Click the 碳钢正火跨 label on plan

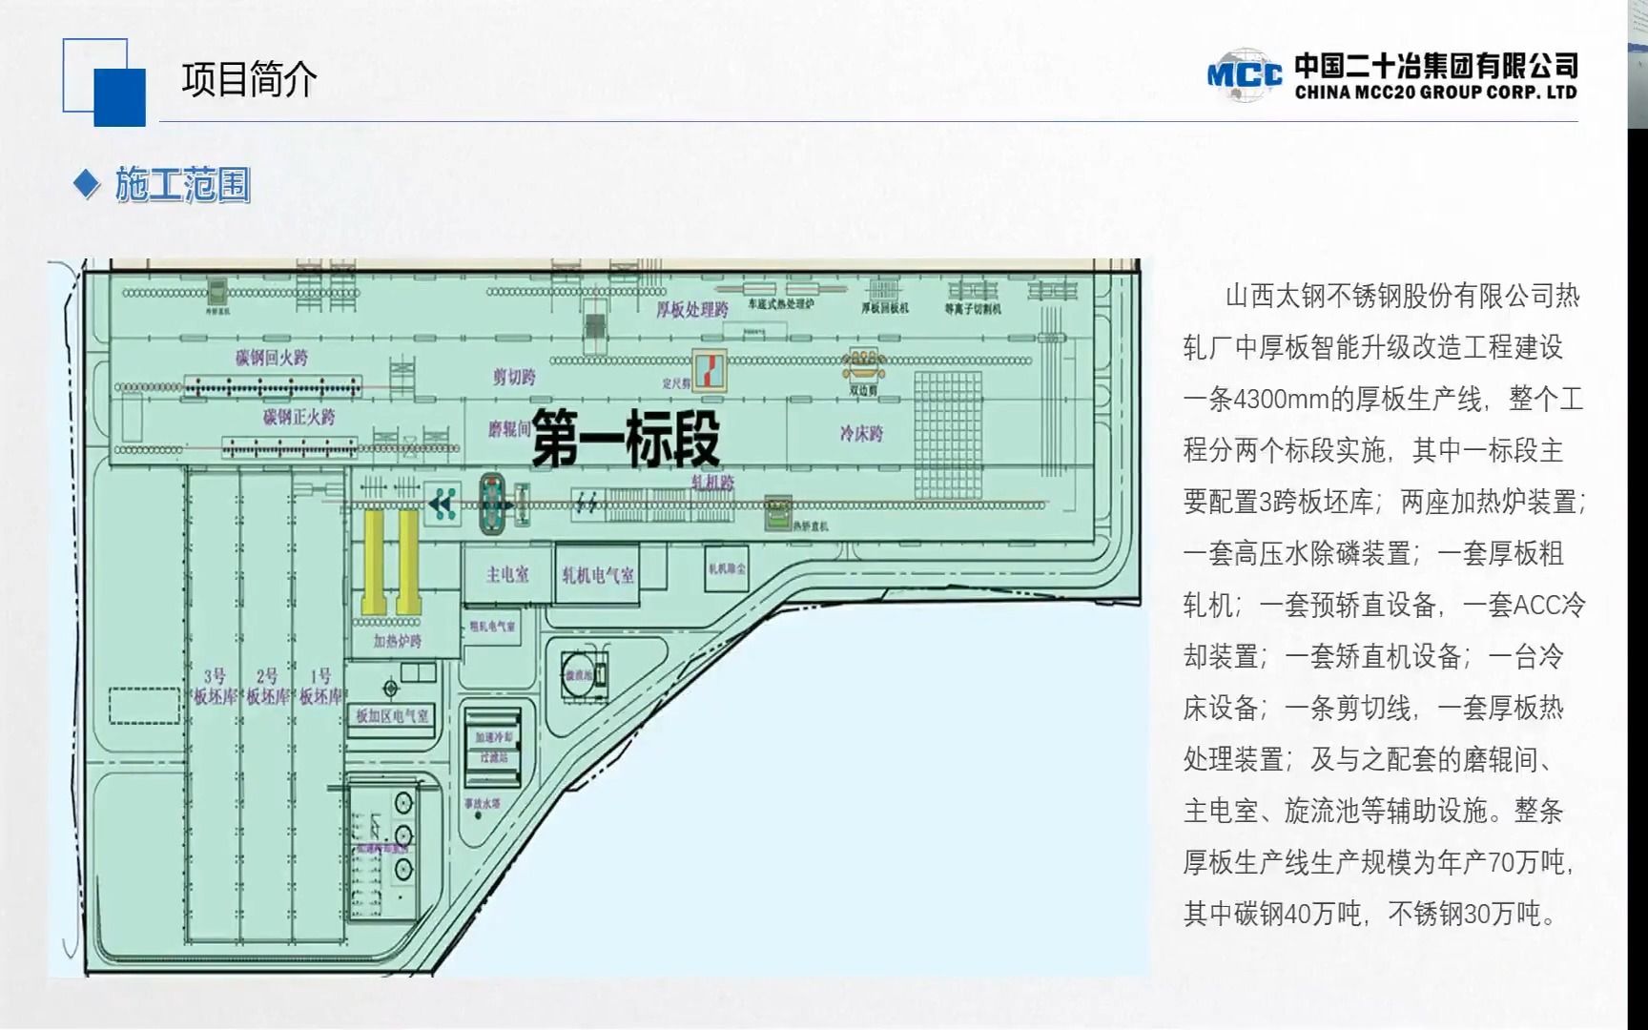[x=299, y=417]
